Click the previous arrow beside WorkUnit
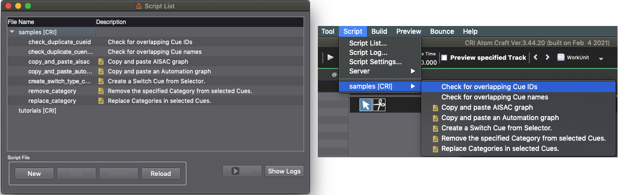Screen dimensions: 618x195 pos(536,57)
